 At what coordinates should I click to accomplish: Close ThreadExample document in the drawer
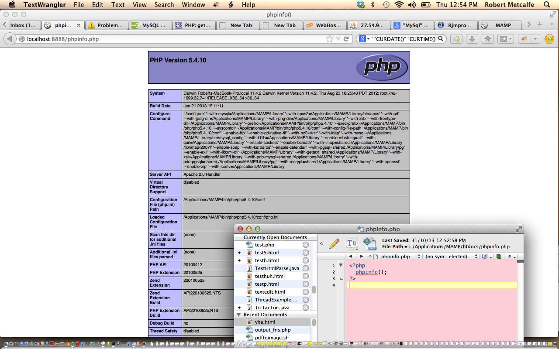306,300
